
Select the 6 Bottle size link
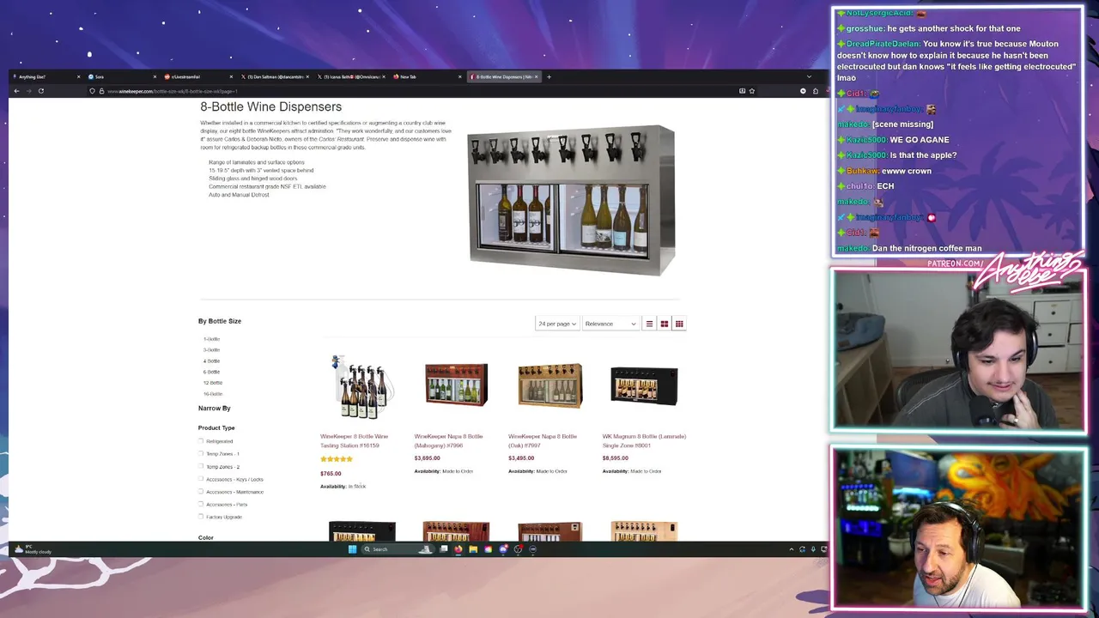[x=211, y=372]
